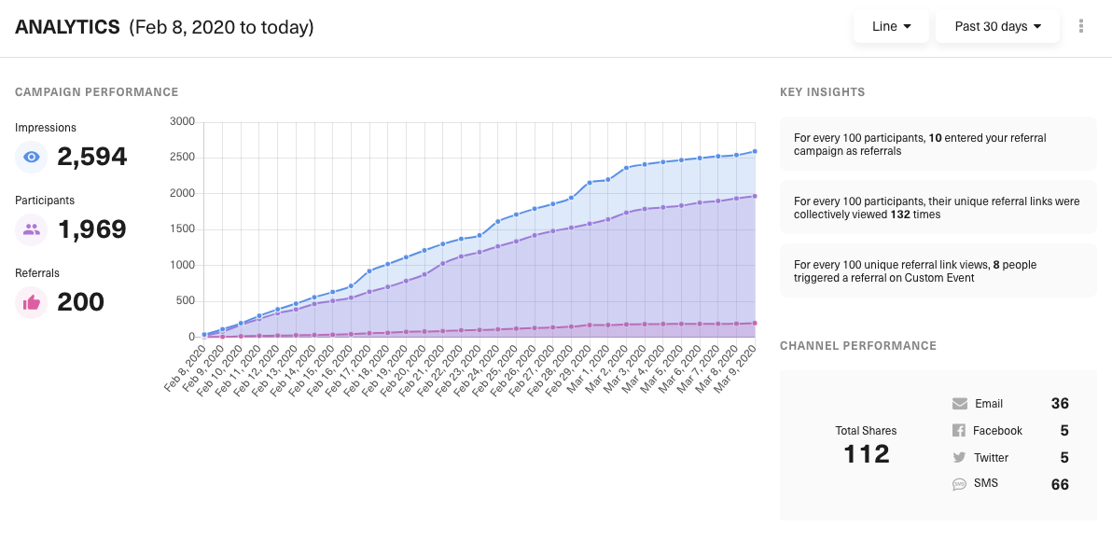Select the unique referral links viewed insight
The height and width of the screenshot is (554, 1112).
(x=938, y=207)
